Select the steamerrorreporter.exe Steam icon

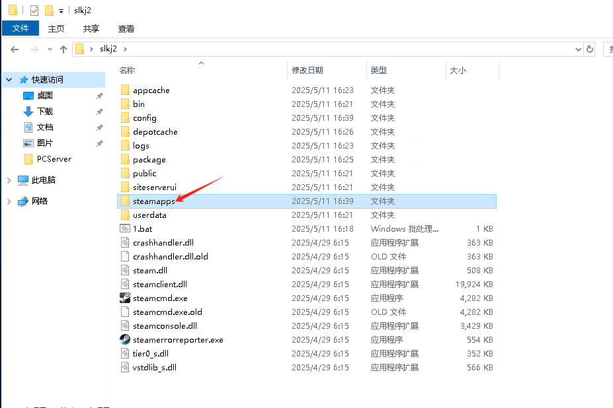click(x=125, y=340)
